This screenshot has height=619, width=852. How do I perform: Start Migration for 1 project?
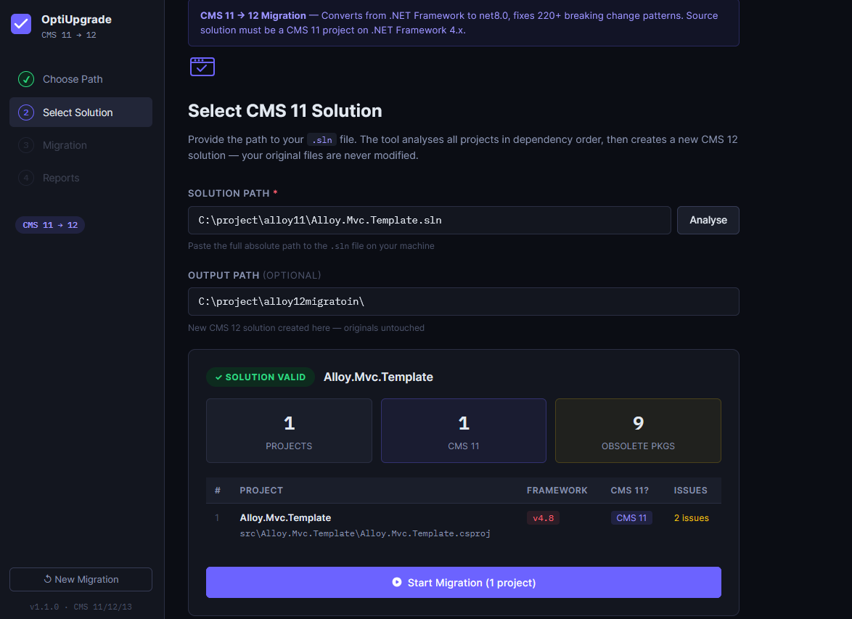[463, 582]
